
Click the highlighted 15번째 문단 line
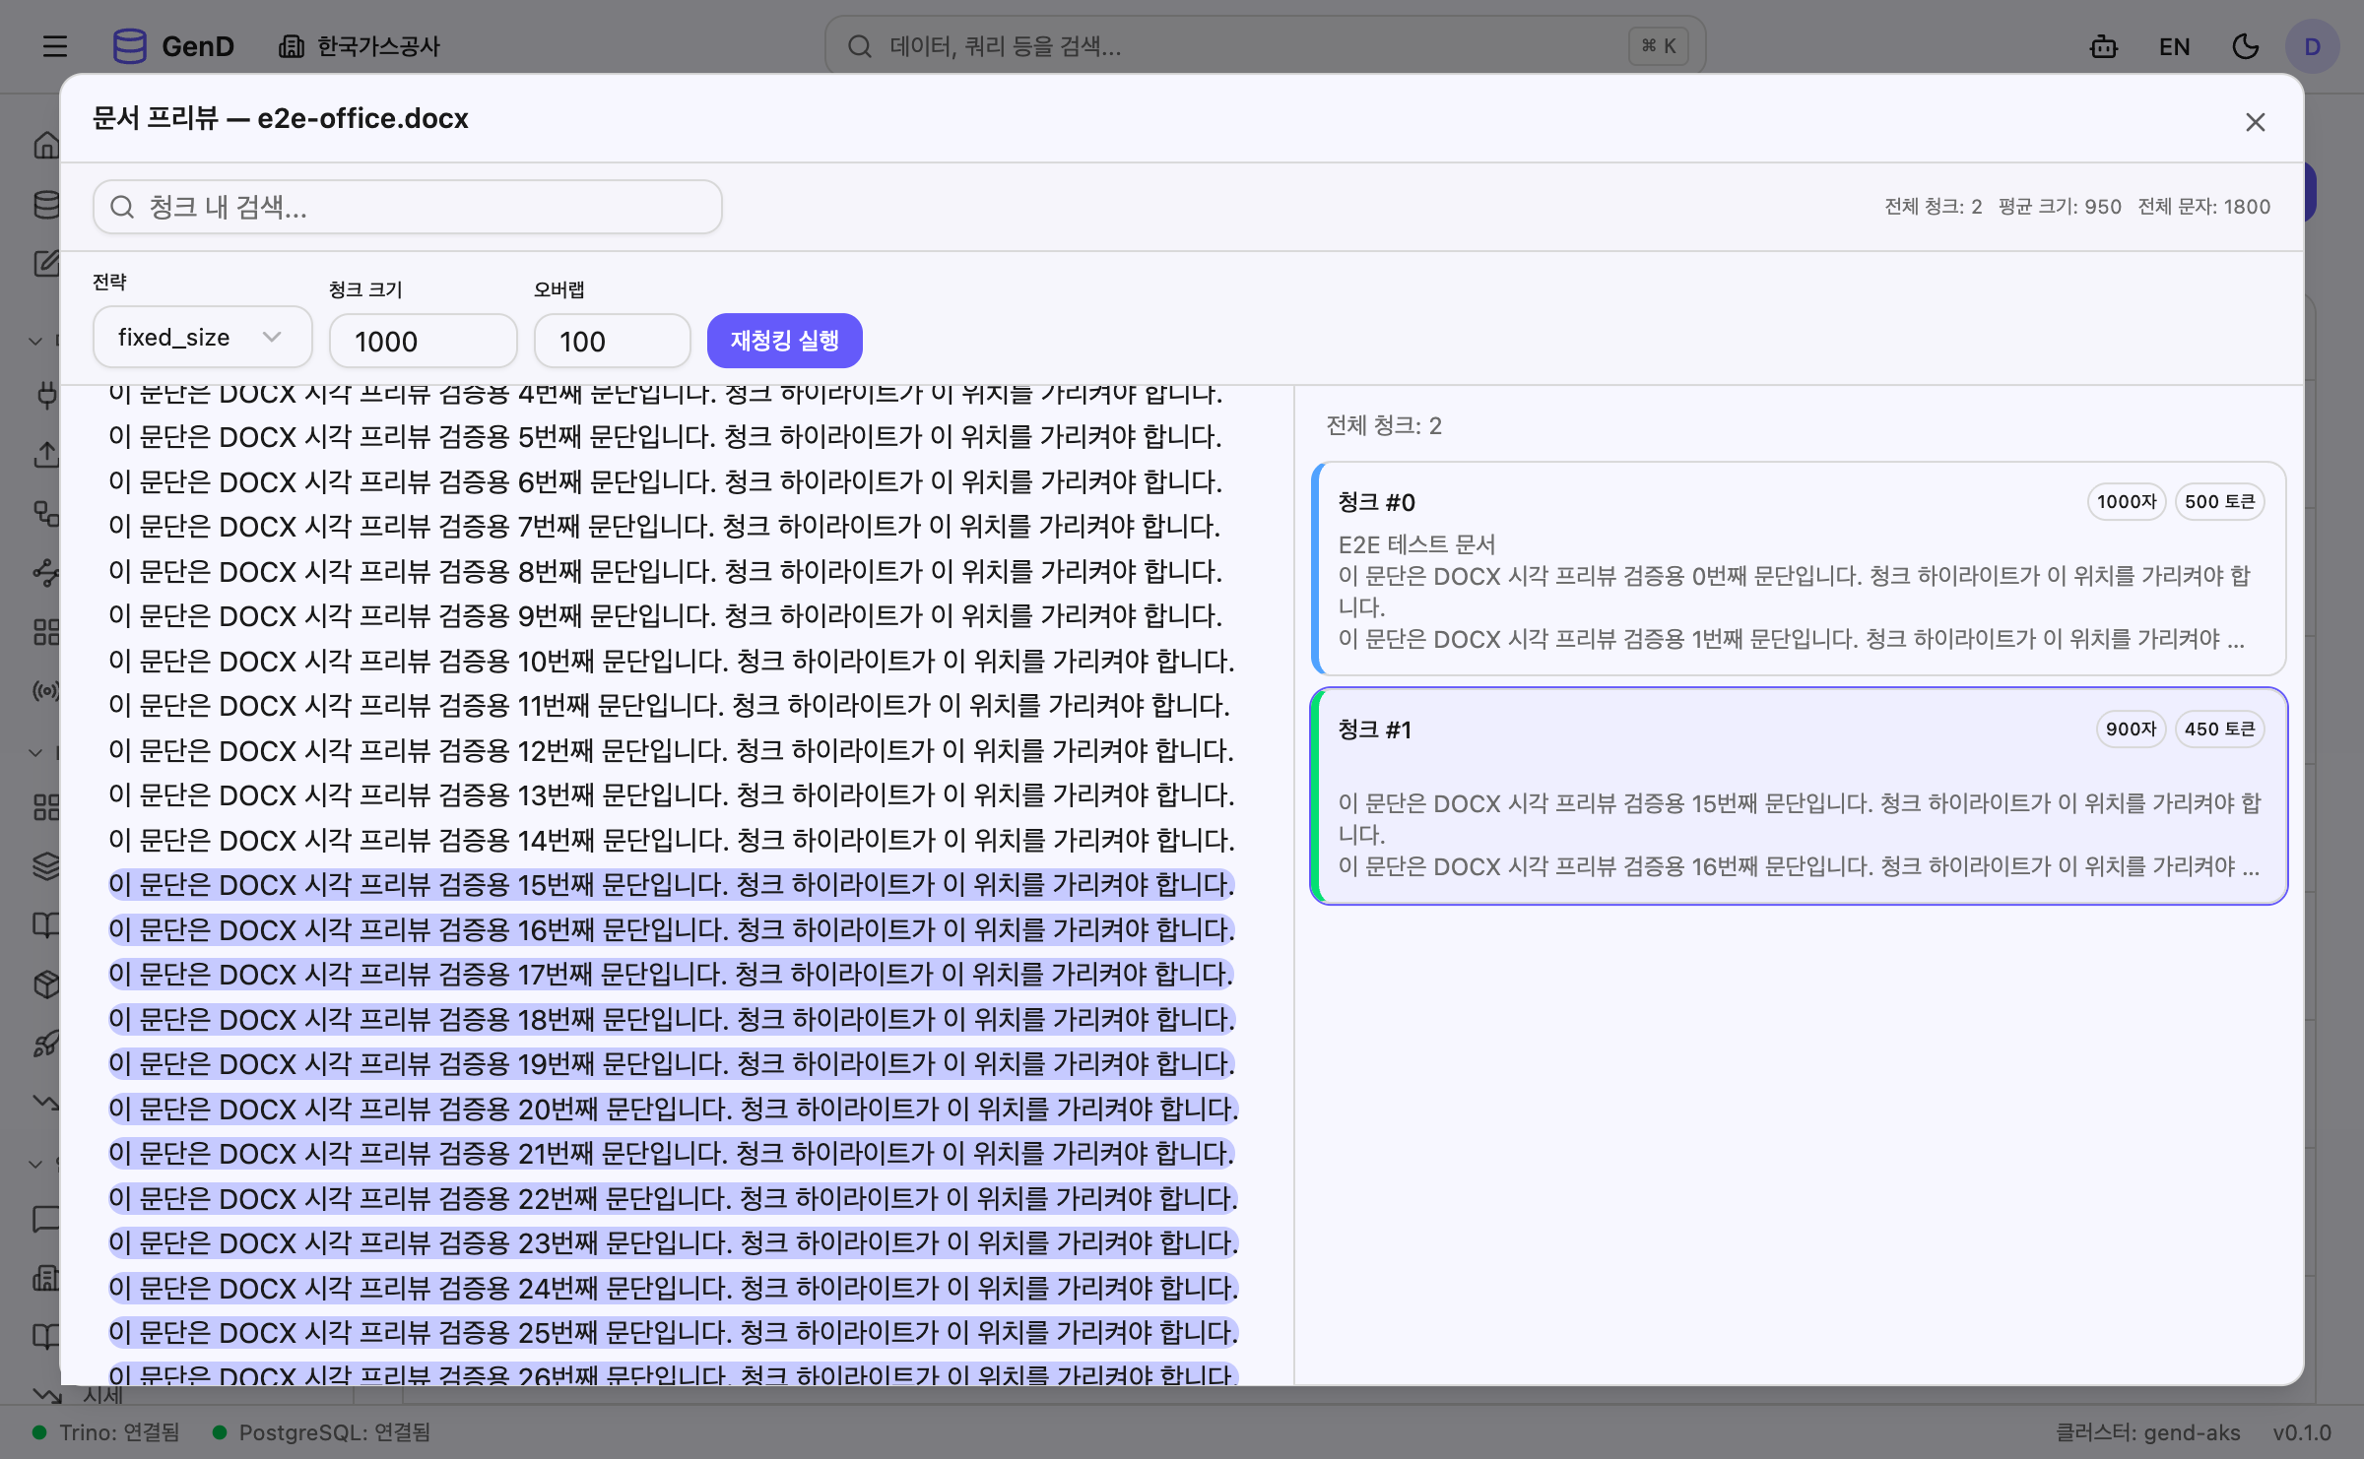coord(672,885)
